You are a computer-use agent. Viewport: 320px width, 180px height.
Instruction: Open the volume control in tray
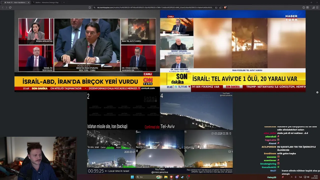pos(308,177)
